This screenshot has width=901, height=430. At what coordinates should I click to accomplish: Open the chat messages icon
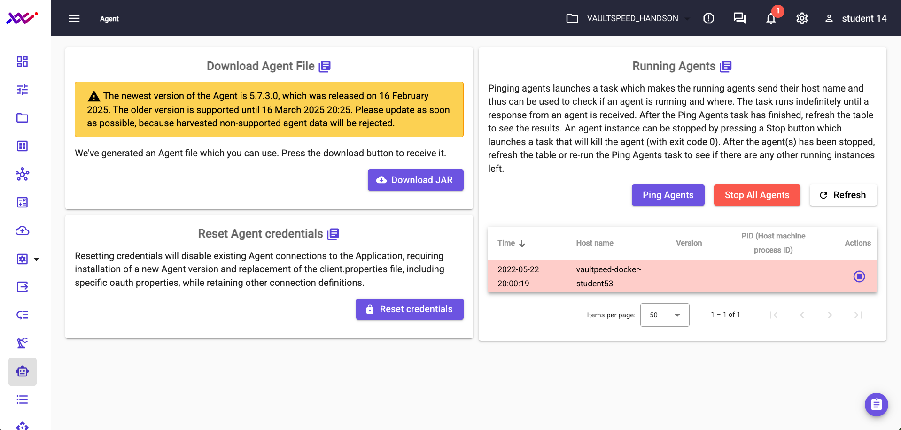pyautogui.click(x=740, y=18)
